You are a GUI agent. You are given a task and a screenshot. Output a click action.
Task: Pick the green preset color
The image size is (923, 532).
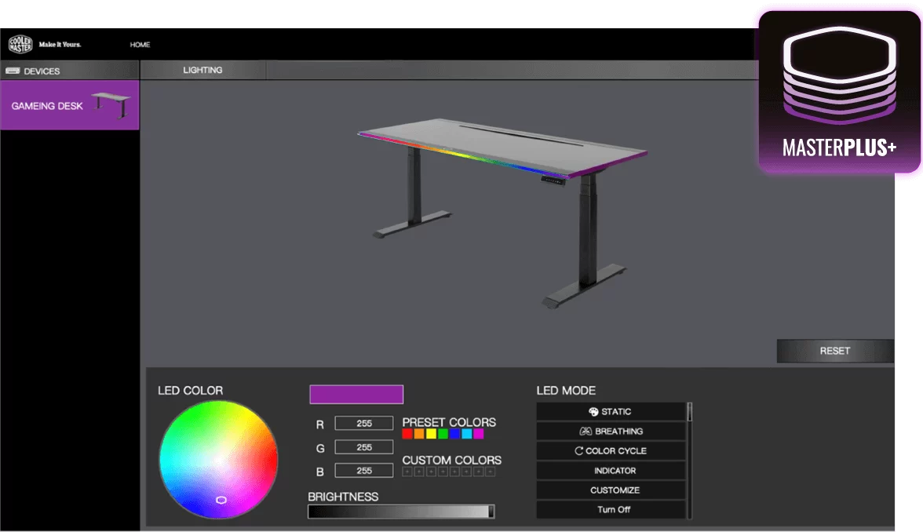pos(443,435)
